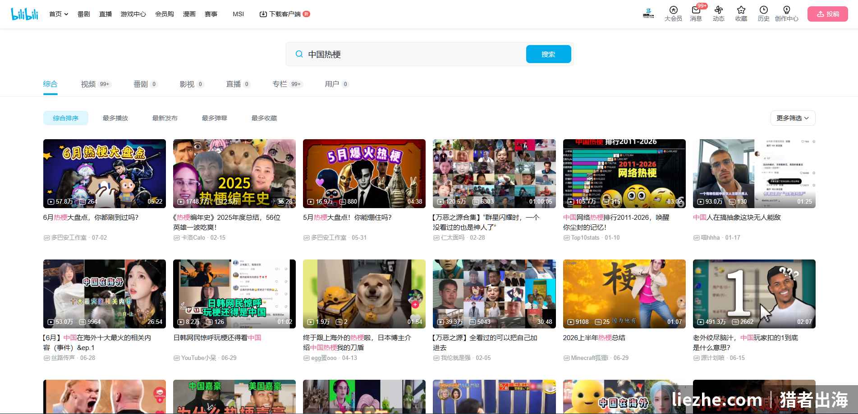The width and height of the screenshot is (858, 414).
Task: Open the 6月热梗大盘点 video thumbnail
Action: [x=105, y=173]
